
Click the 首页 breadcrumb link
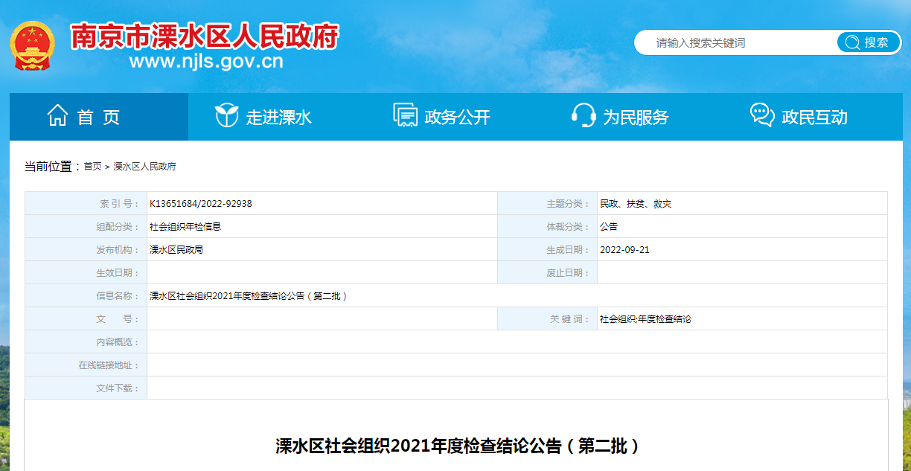[x=92, y=167]
